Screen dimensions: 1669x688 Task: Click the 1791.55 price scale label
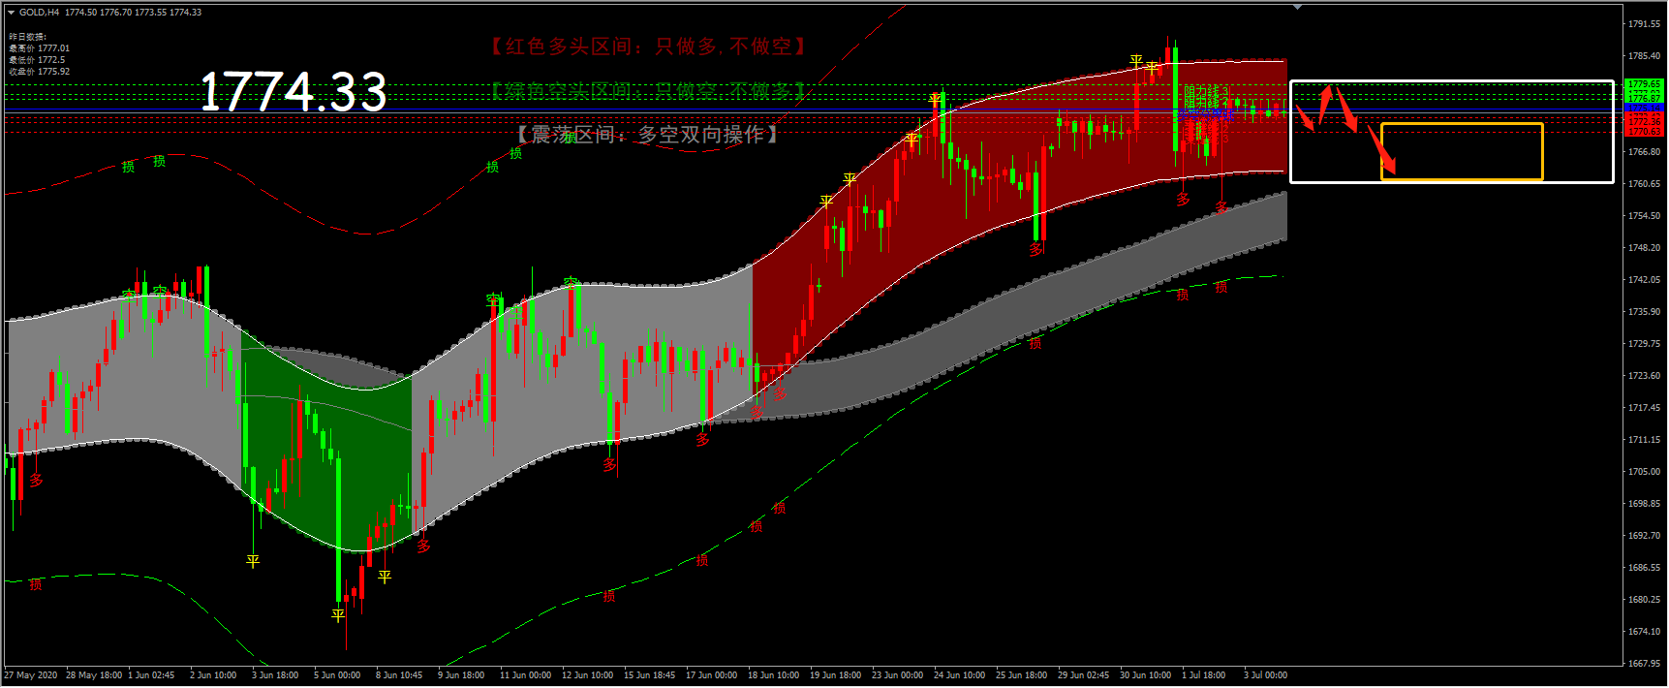(x=1645, y=24)
